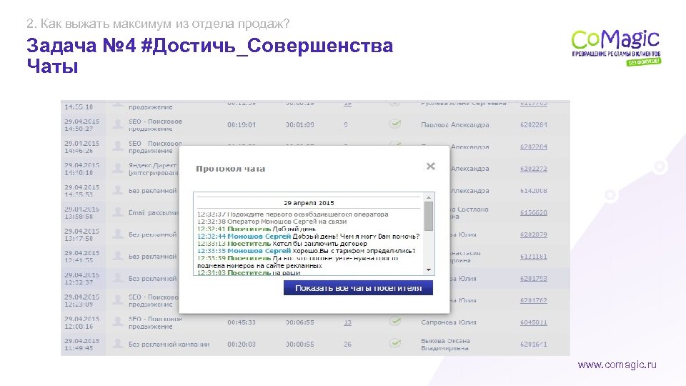Click the CoMagic logo
Screen dimensions: 686x386
pyautogui.click(x=616, y=47)
